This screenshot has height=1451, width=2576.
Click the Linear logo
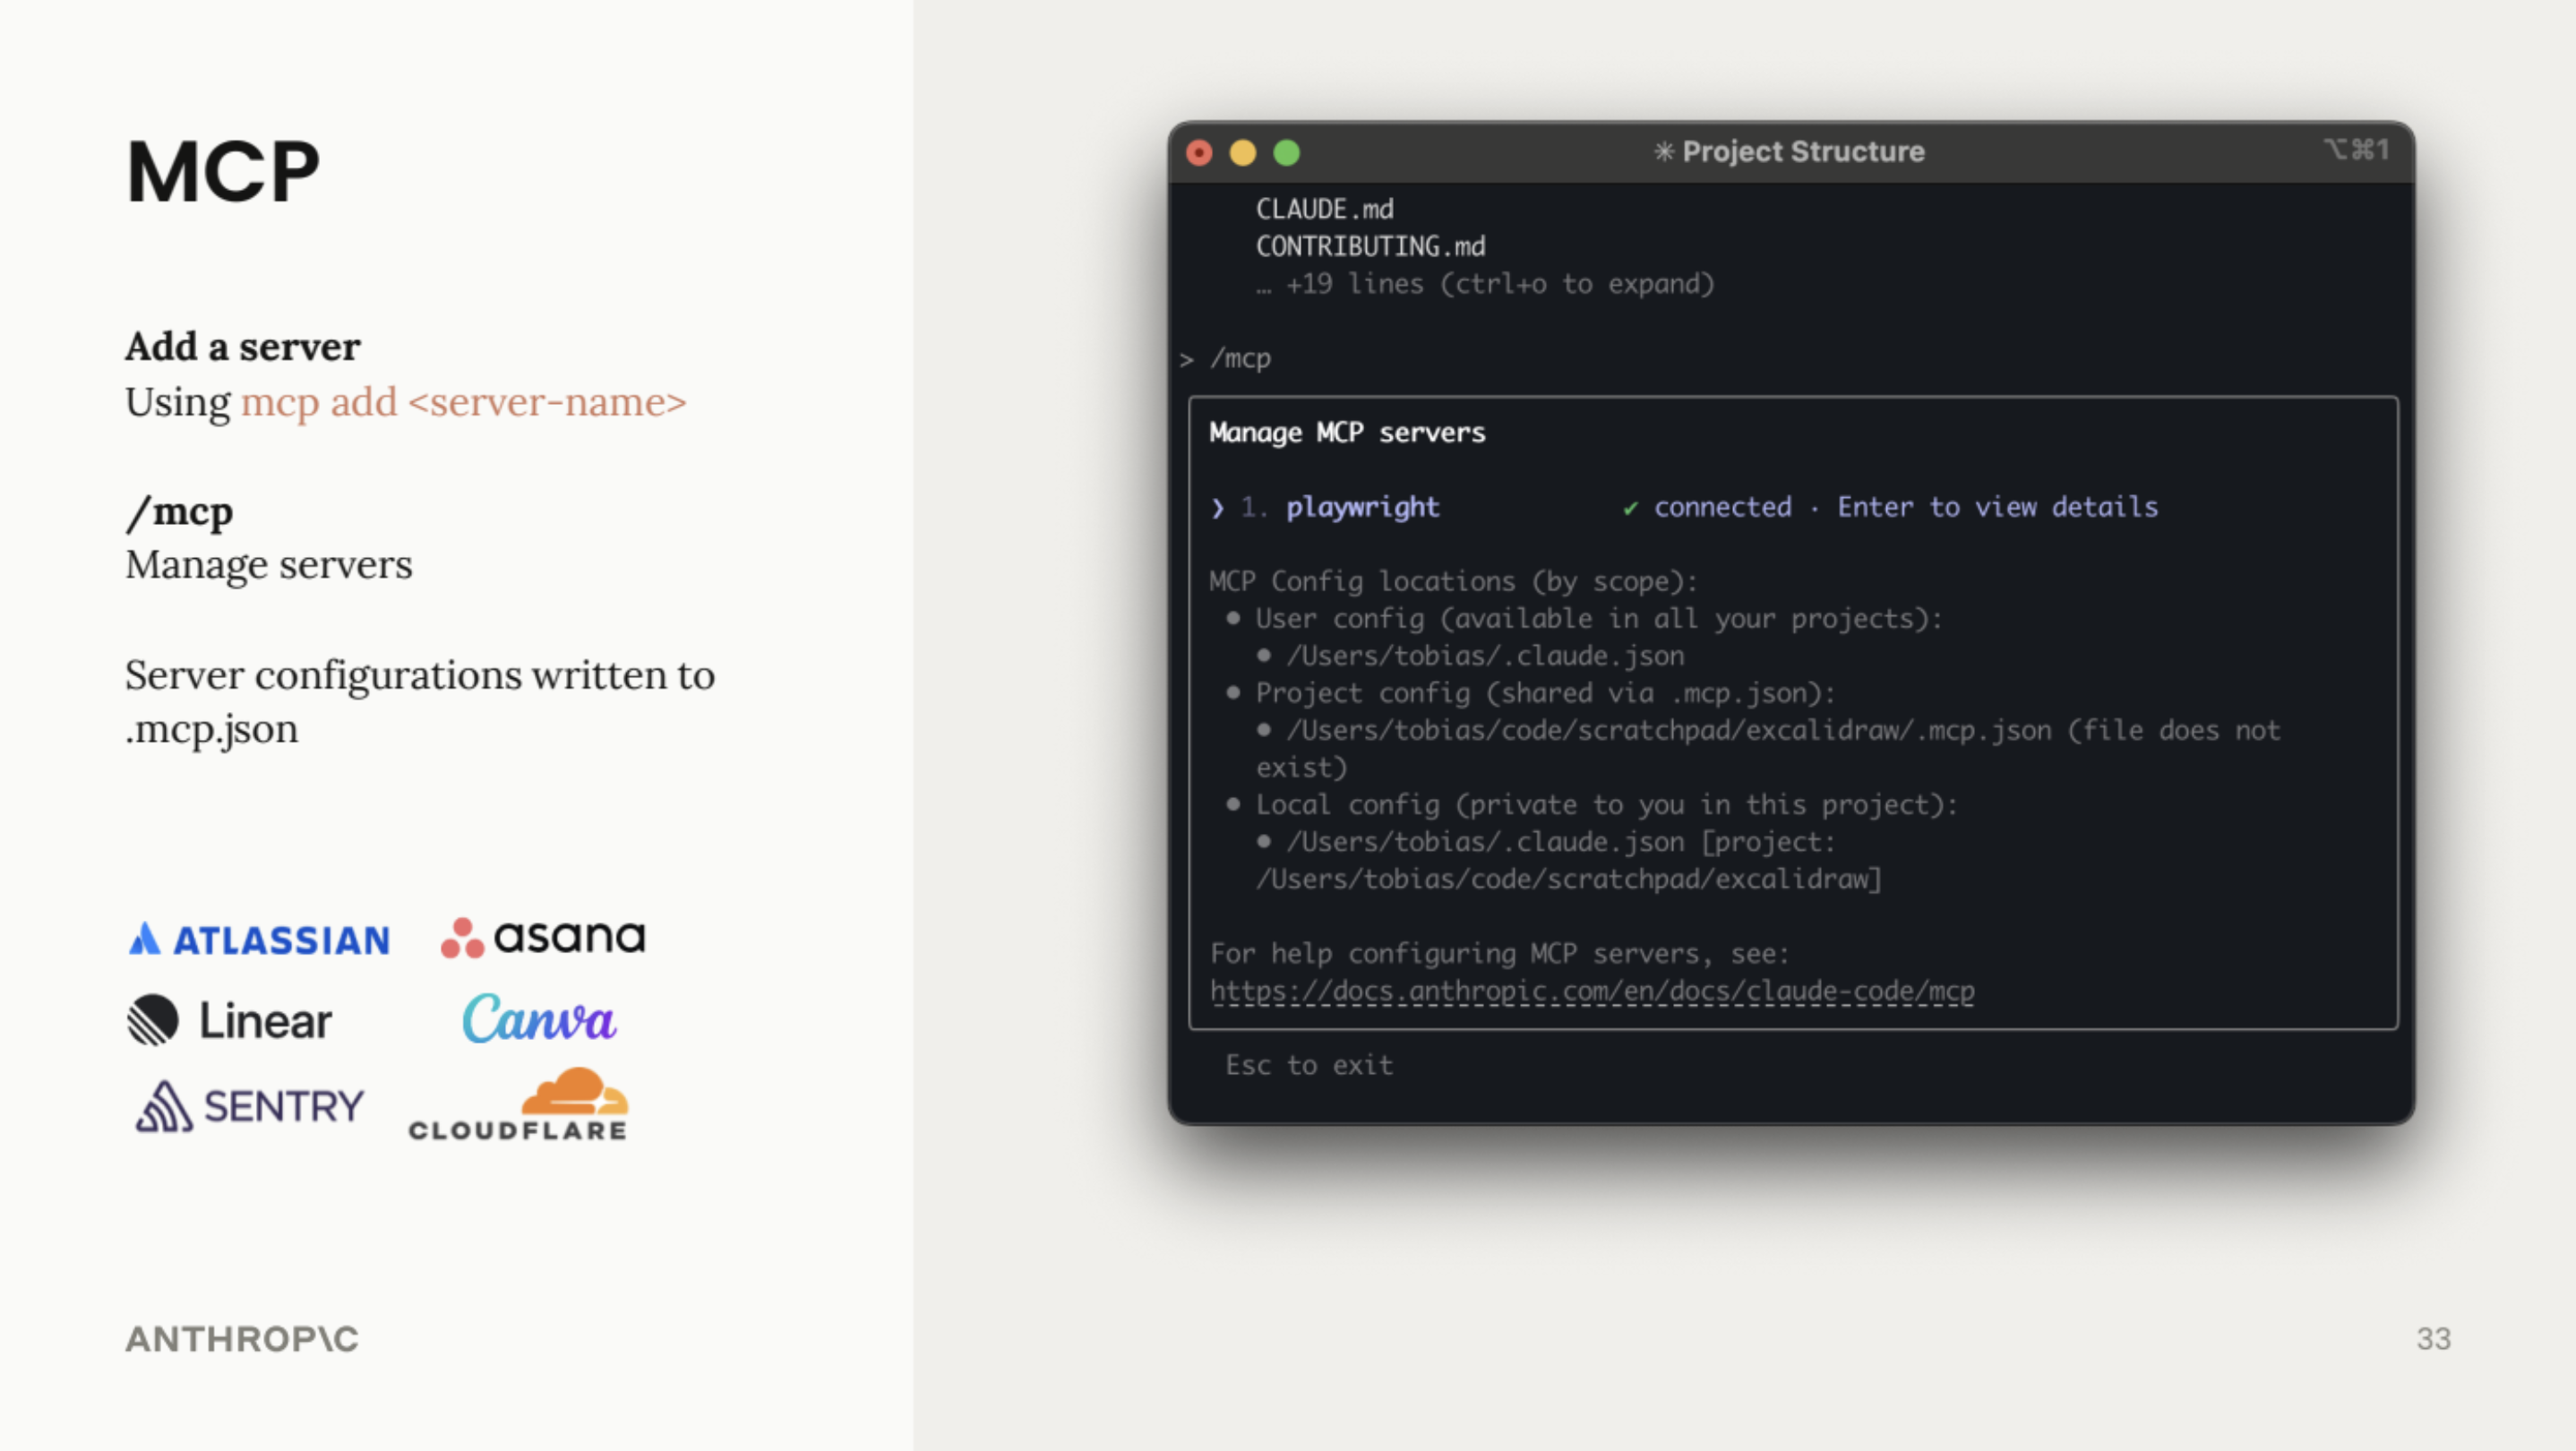click(229, 1020)
